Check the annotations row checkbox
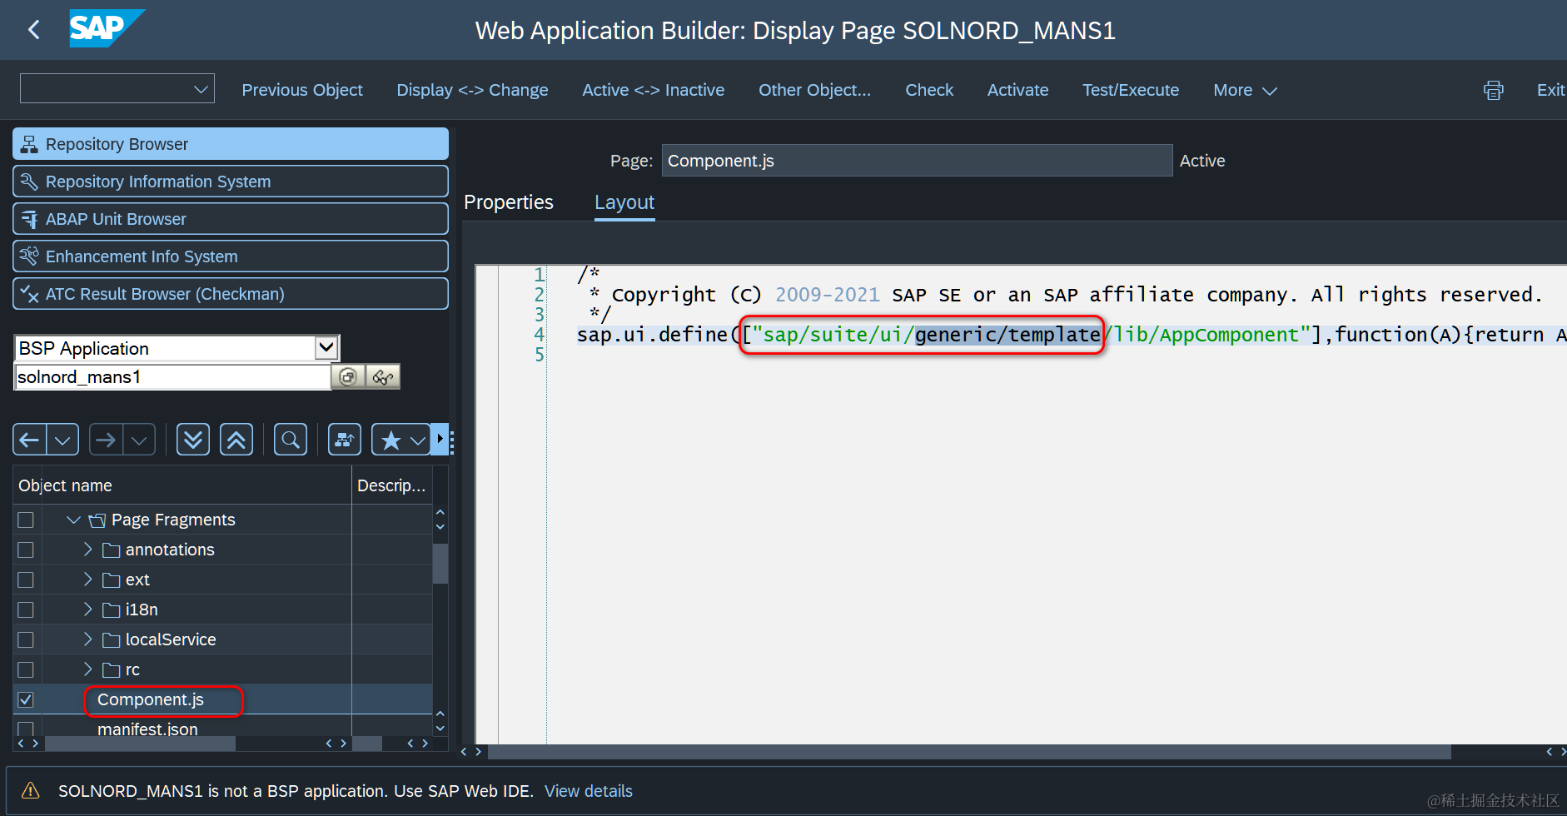This screenshot has height=816, width=1567. [26, 550]
